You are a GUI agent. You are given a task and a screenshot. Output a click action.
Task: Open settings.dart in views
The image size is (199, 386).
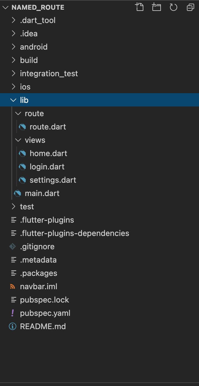point(99,180)
